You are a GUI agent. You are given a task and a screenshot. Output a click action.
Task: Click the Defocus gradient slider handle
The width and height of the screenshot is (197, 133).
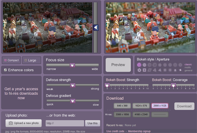(x=73, y=101)
